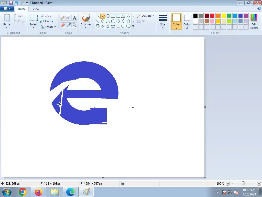Image resolution: width=262 pixels, height=197 pixels.
Task: Choose the Curve shape
Action: 103,16
